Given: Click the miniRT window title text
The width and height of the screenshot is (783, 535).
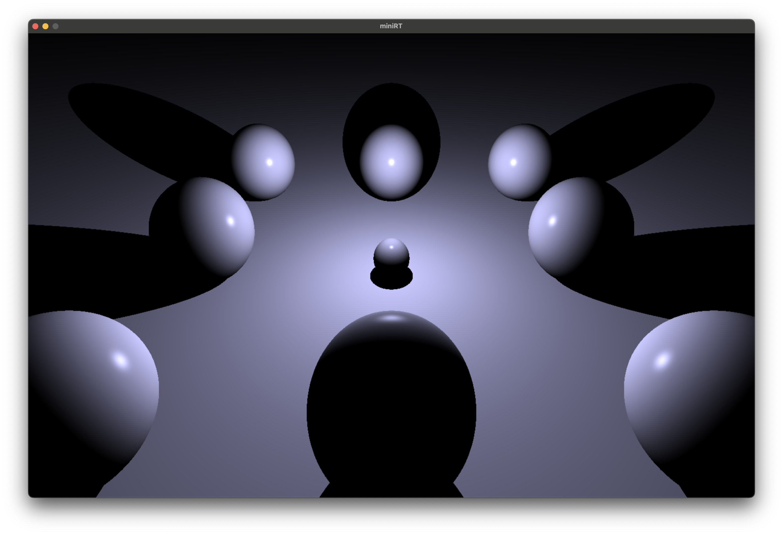Looking at the screenshot, I should pyautogui.click(x=391, y=26).
